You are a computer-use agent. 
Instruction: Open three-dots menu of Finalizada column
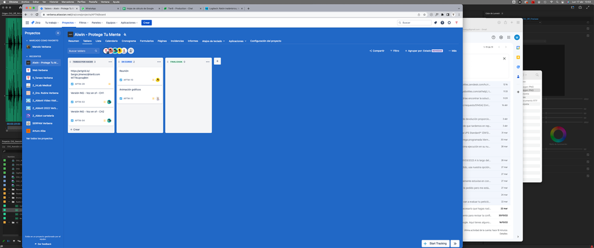coord(208,61)
